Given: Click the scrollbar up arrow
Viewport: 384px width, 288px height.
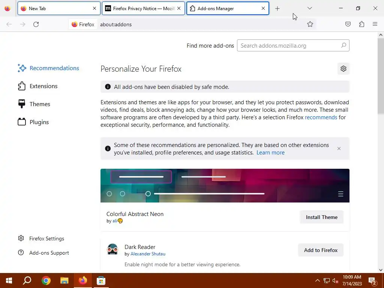Looking at the screenshot, I should (x=381, y=35).
